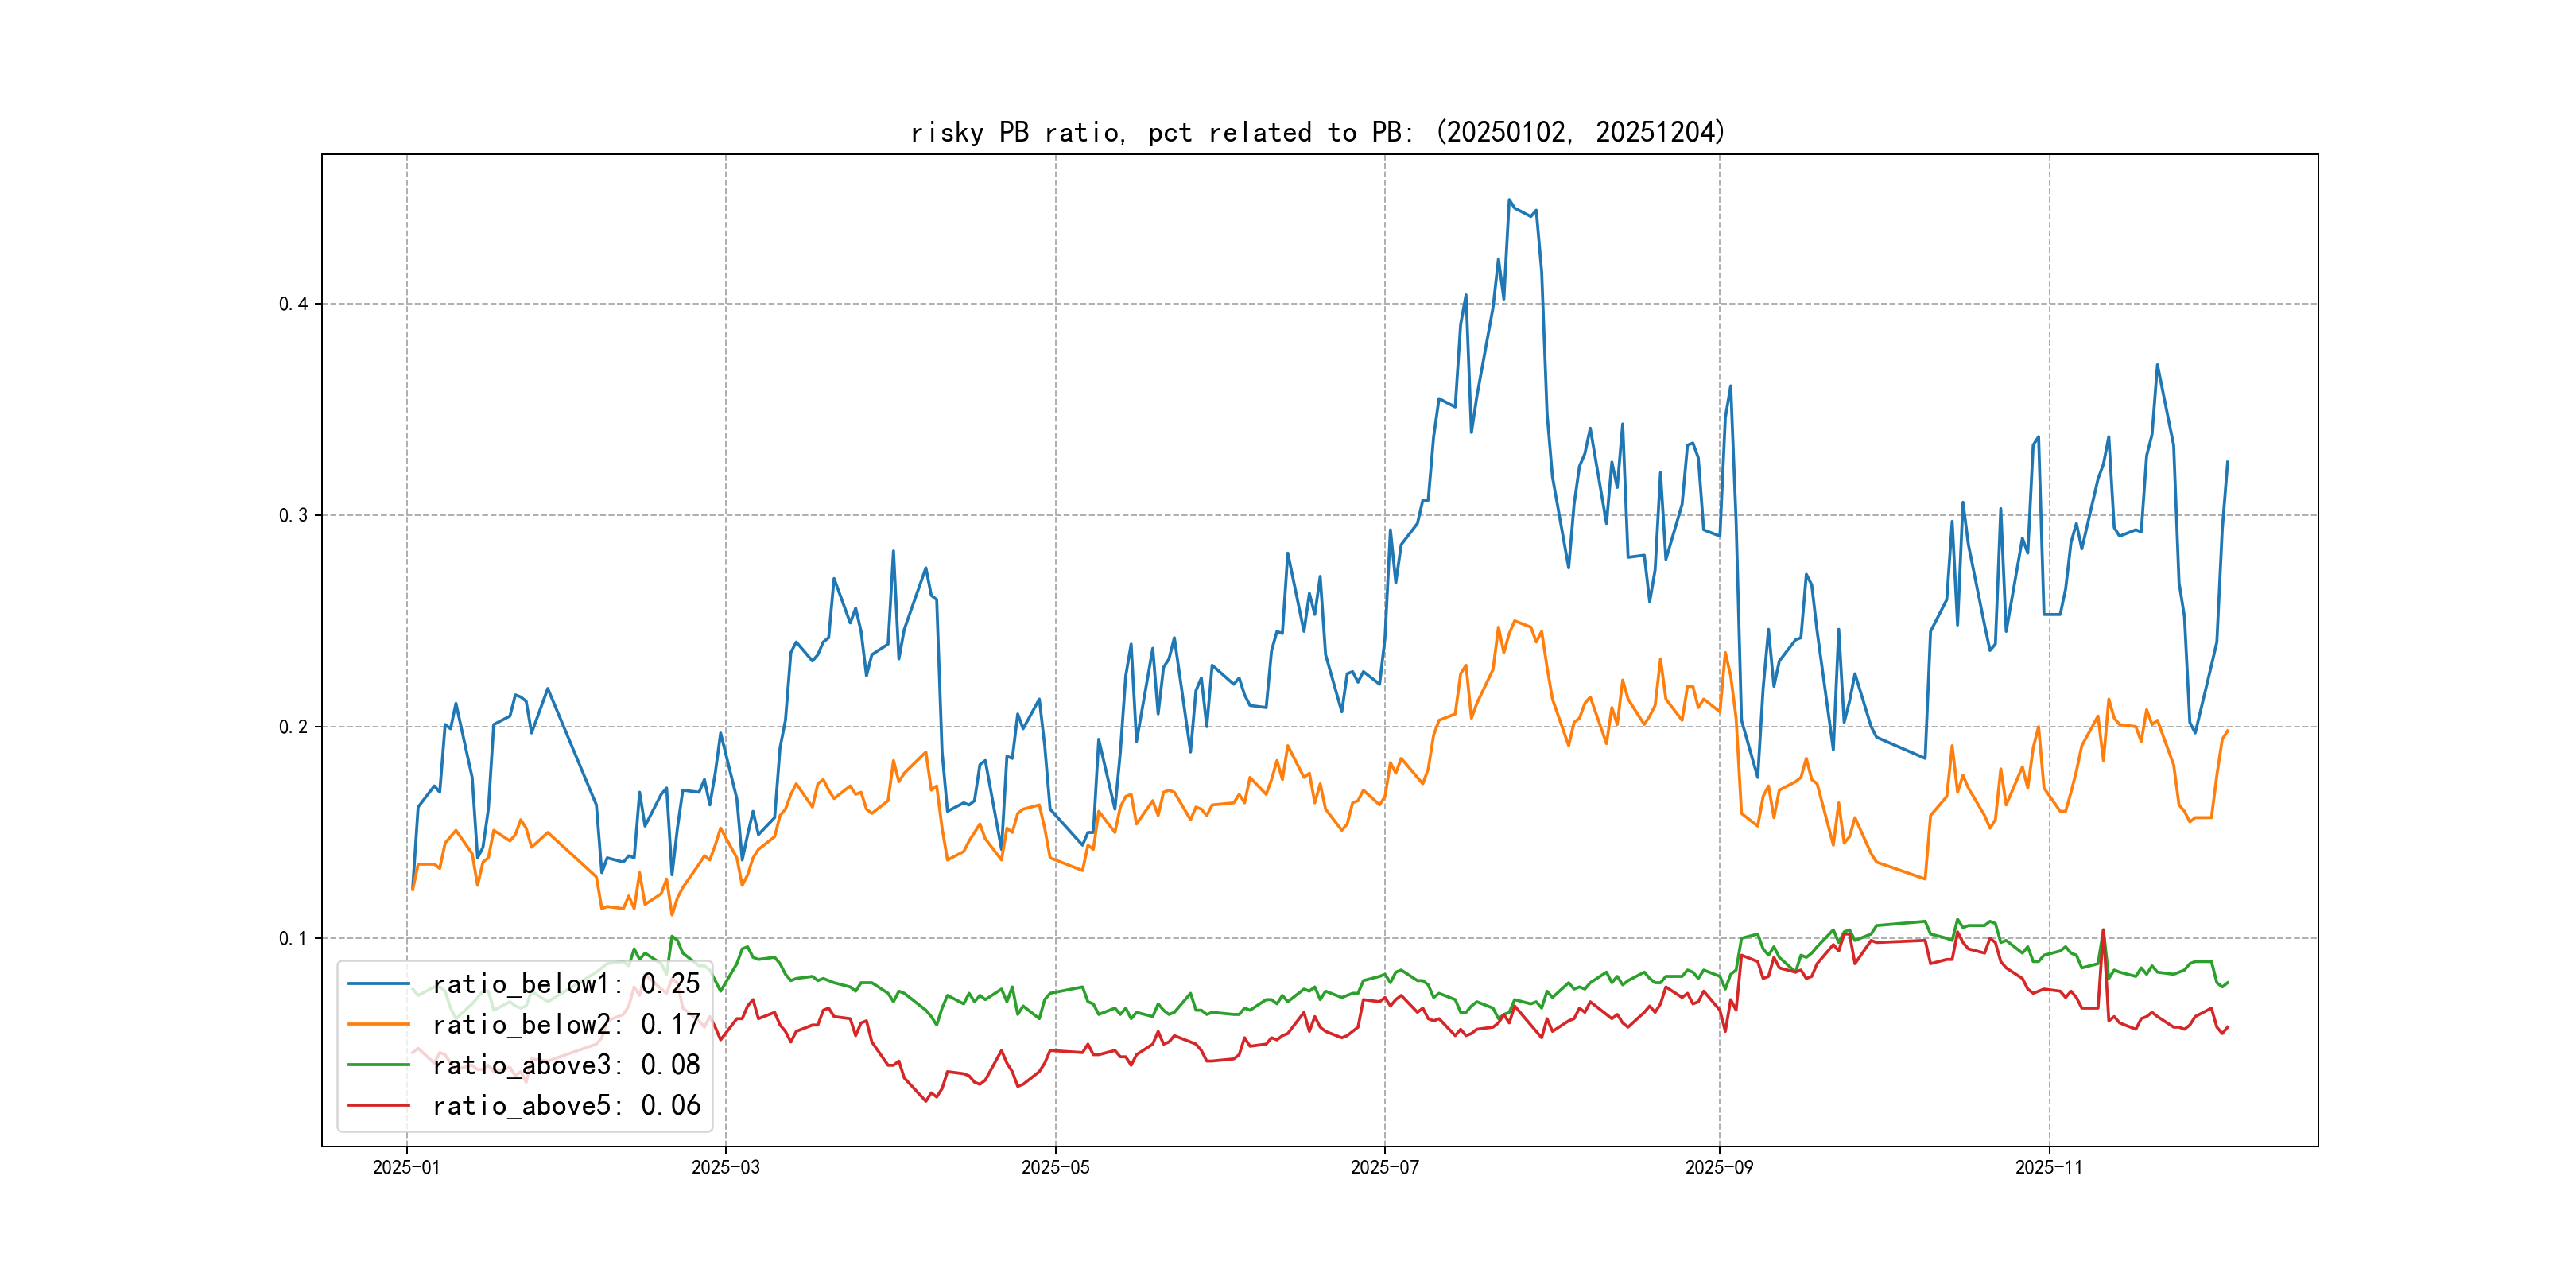Viewport: 2576px width, 1288px height.
Task: Click the 2025-05 x-axis tick label
Action: click(1055, 1167)
